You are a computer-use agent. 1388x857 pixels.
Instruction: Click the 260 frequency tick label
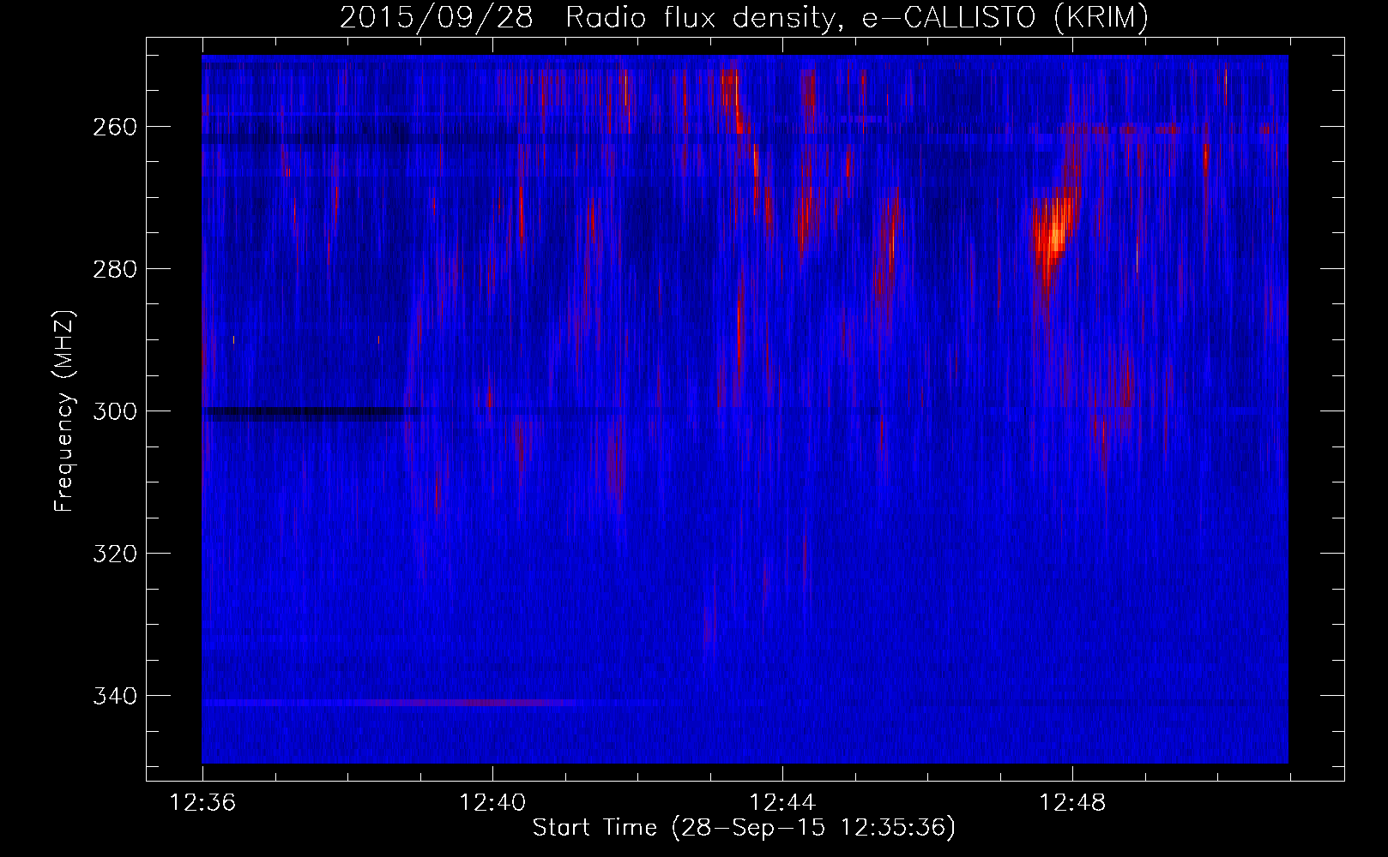(x=115, y=127)
